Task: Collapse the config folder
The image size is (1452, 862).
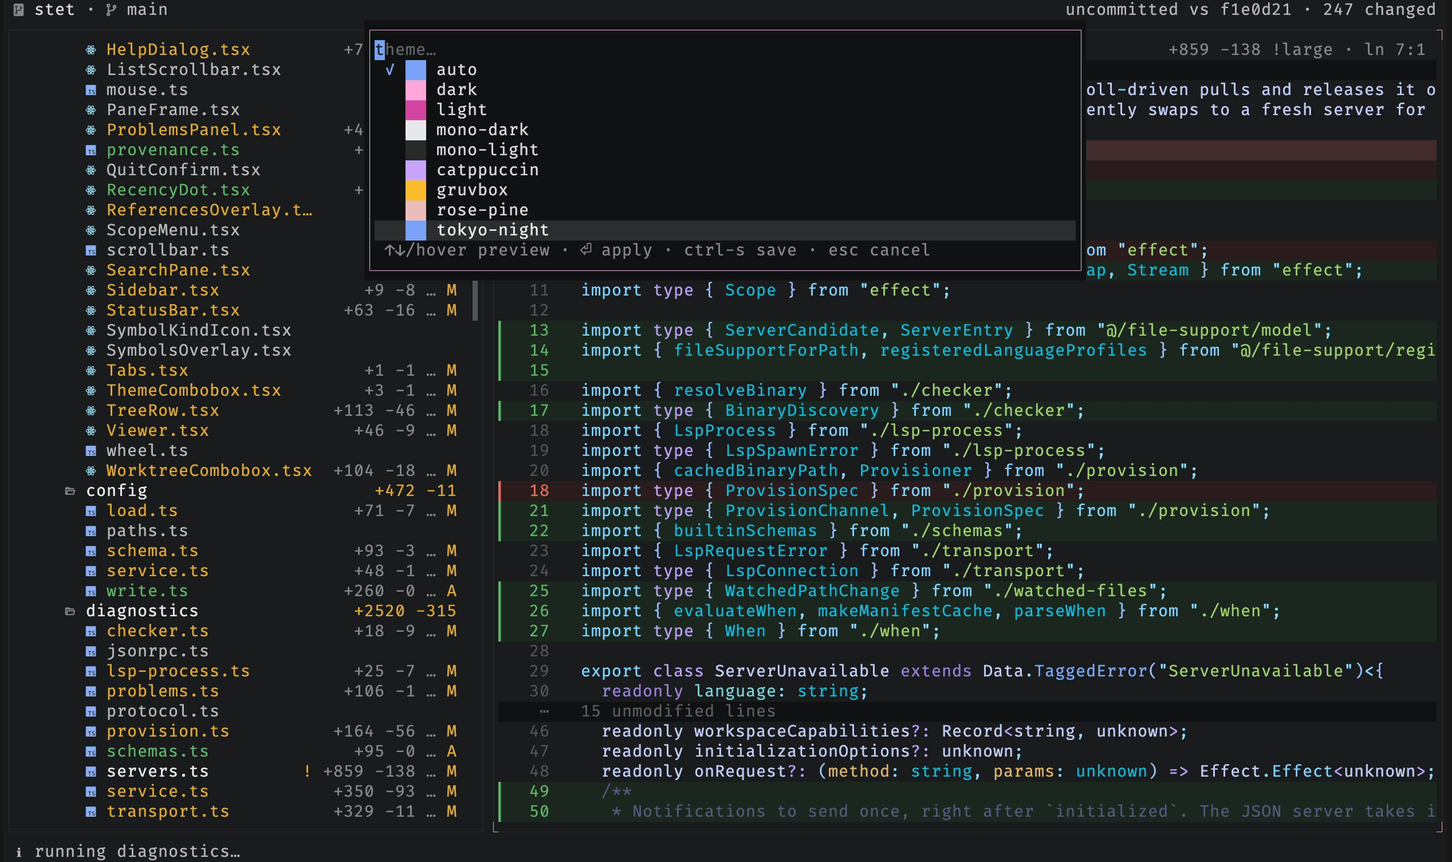Action: coord(70,492)
